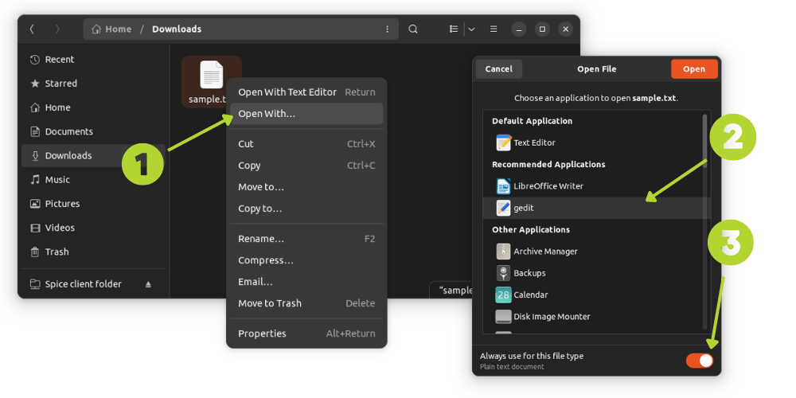Viewport: 796px width, 398px height.
Task: Click Move to Trash menu entry
Action: [x=270, y=303]
